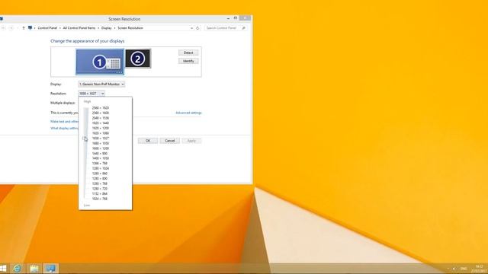Go to Control Panel breadcrumb

point(47,28)
